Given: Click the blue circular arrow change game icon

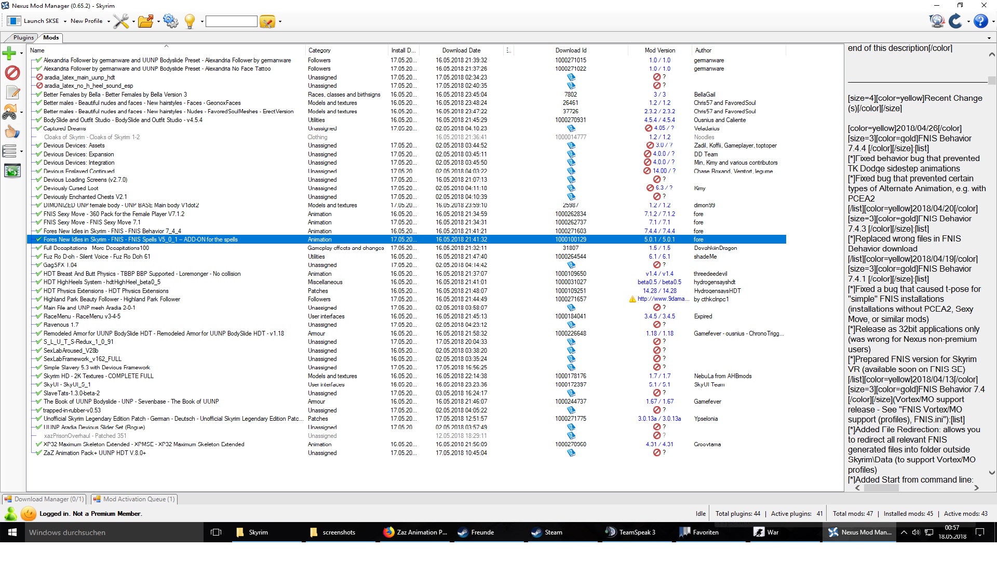Looking at the screenshot, I should 955,21.
